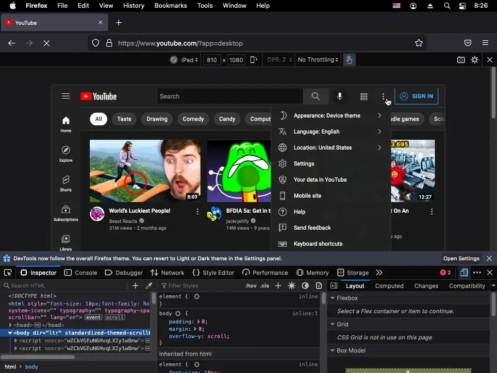Open the DPR selector dropdown

click(x=279, y=60)
